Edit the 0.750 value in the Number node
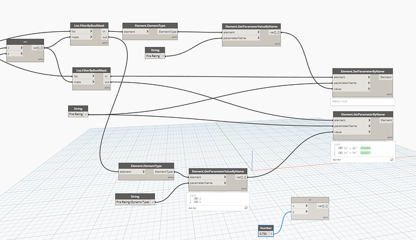 click(263, 233)
